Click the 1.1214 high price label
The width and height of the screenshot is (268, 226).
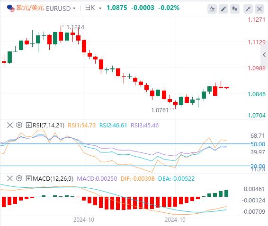click(75, 27)
